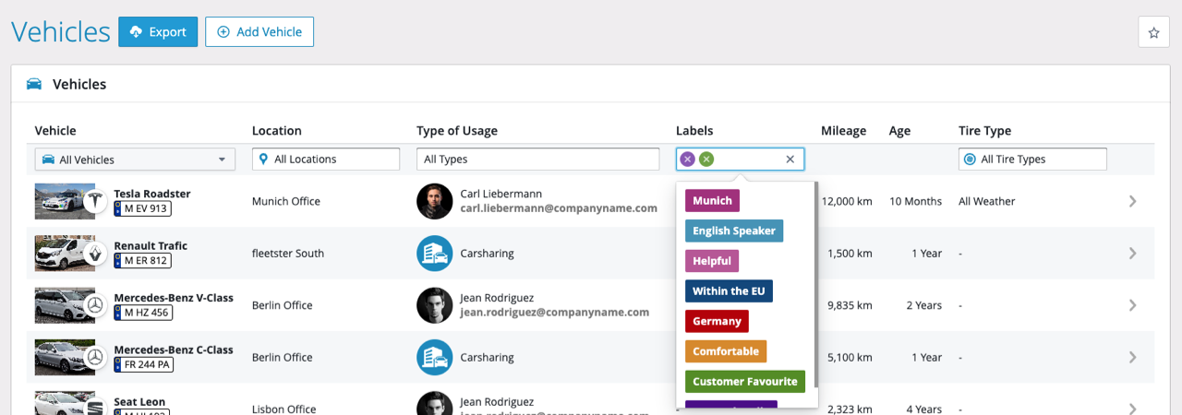Click the V-Class Mercedes logo badge
Image resolution: width=1182 pixels, height=415 pixels.
(95, 305)
